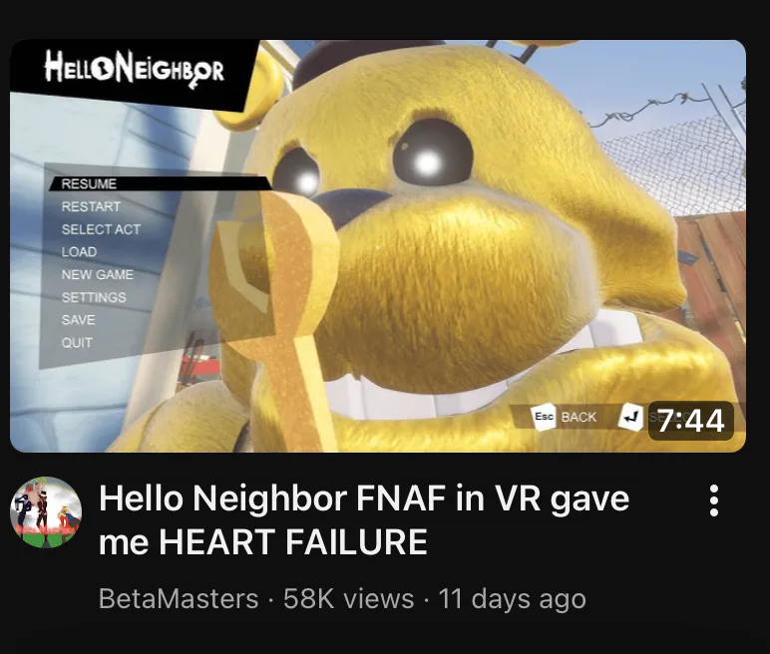Open the BetaMasters channel avatar
The image size is (770, 654).
point(46,512)
